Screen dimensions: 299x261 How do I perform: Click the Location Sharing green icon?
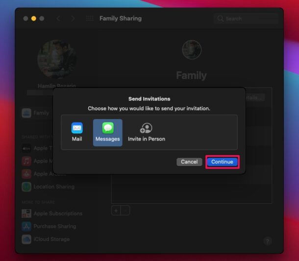pos(26,187)
